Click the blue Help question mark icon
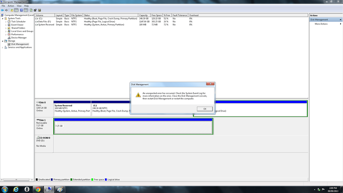Viewport: 343px width, 193px height. 21,10
